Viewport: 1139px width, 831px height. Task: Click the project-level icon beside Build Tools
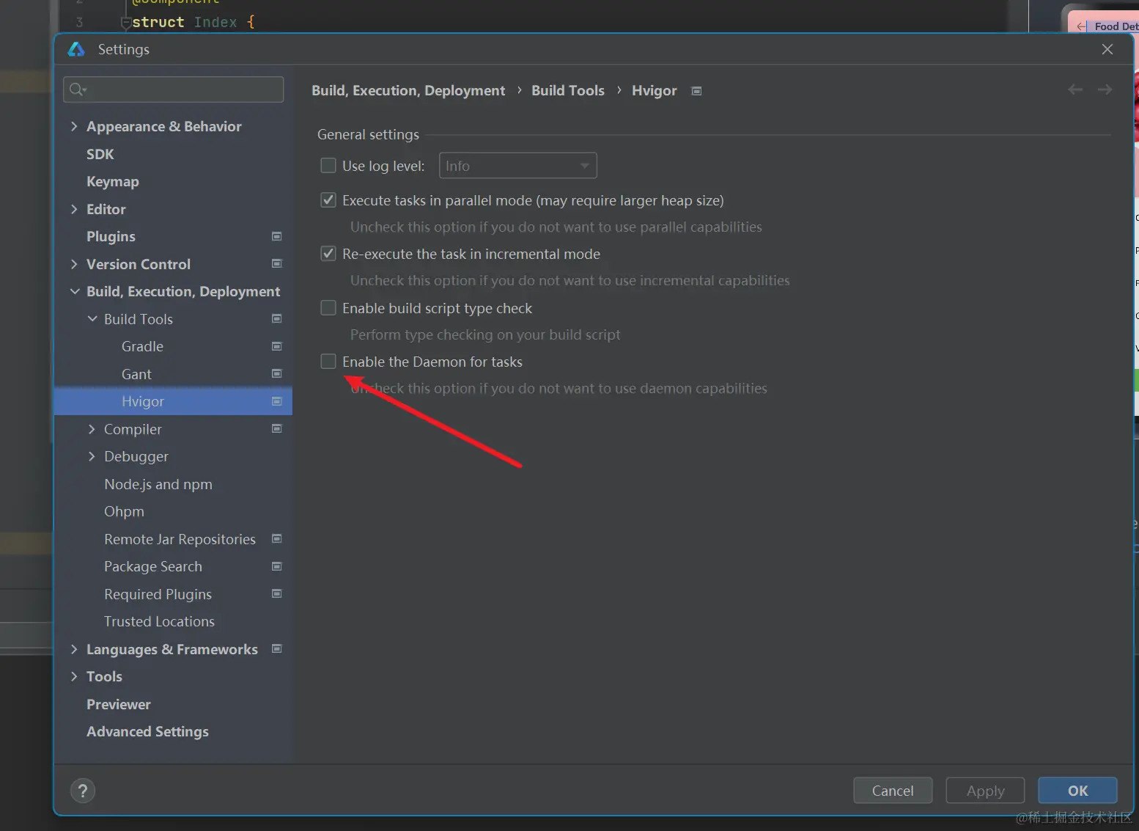click(277, 318)
